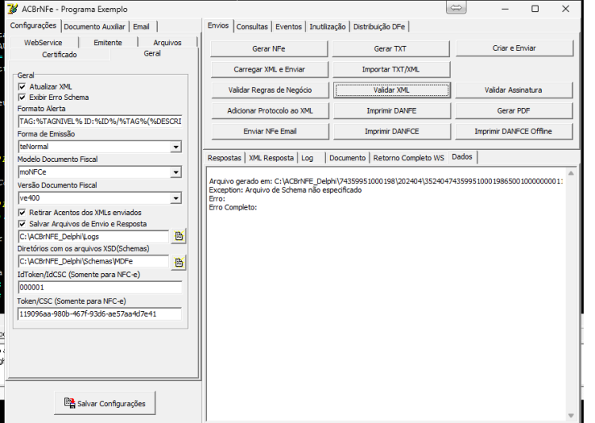Open the XML Resposta tab
The image size is (595, 423).
point(271,158)
